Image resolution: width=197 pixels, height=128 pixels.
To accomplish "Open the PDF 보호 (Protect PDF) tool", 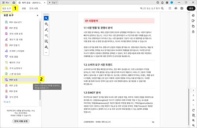I will 21,80.
